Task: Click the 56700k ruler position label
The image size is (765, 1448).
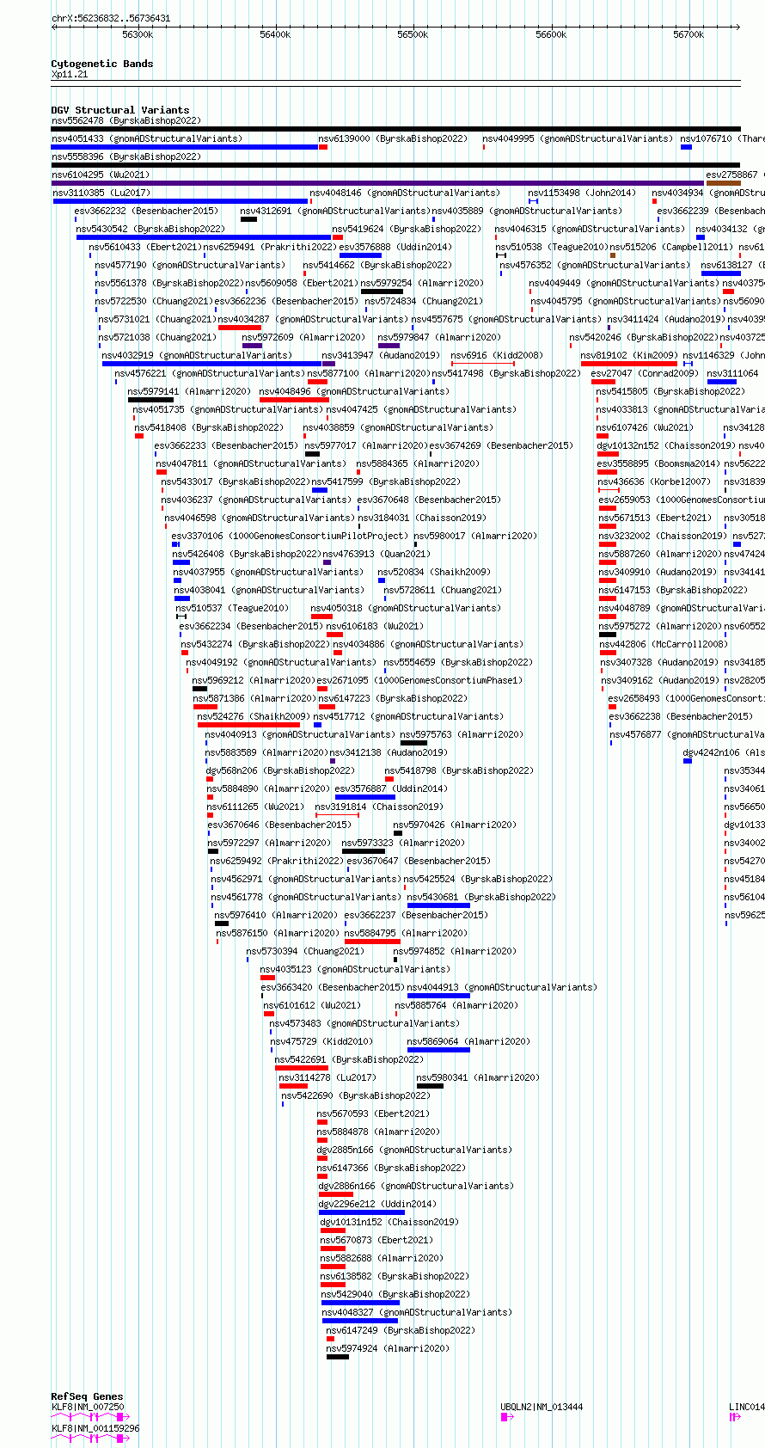Action: 688,34
